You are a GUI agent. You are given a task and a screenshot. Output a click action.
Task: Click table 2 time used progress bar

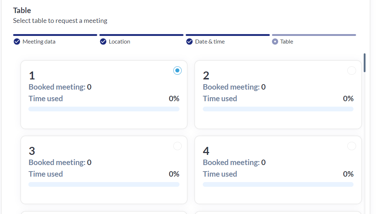click(x=278, y=109)
